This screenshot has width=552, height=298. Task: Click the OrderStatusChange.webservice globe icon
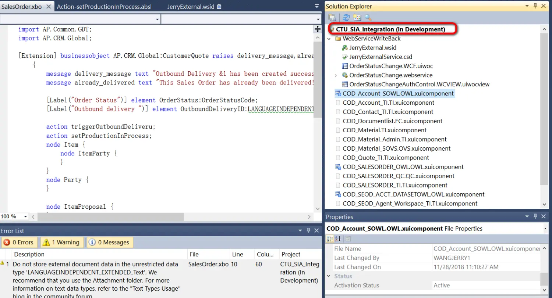point(345,75)
